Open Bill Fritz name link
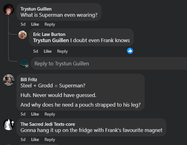 [29, 79]
